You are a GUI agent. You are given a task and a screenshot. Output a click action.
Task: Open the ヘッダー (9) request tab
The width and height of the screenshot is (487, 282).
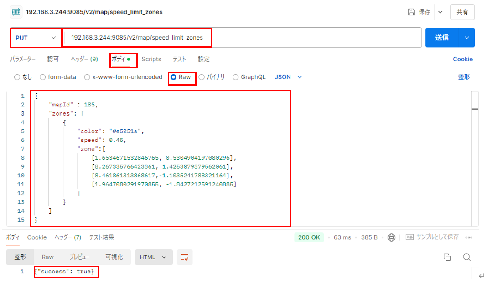pos(84,59)
